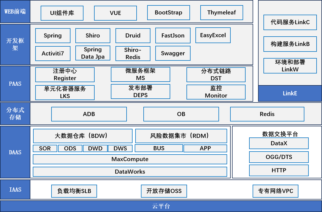
Task: Click the IAAS layer label
Action: pos(15,189)
